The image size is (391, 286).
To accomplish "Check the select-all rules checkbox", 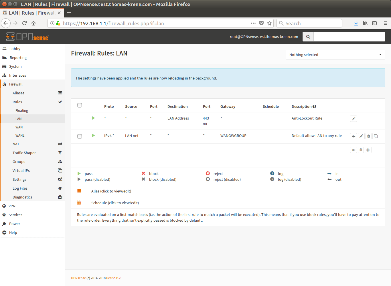I will (80, 105).
